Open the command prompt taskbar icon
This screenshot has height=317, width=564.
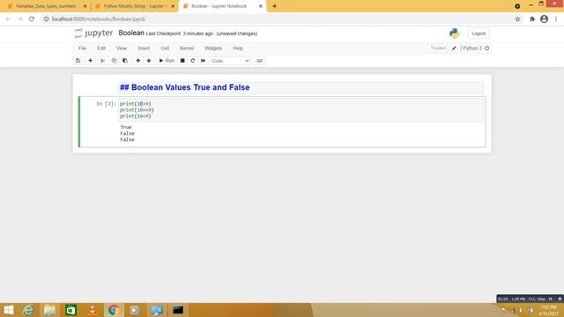(178, 310)
